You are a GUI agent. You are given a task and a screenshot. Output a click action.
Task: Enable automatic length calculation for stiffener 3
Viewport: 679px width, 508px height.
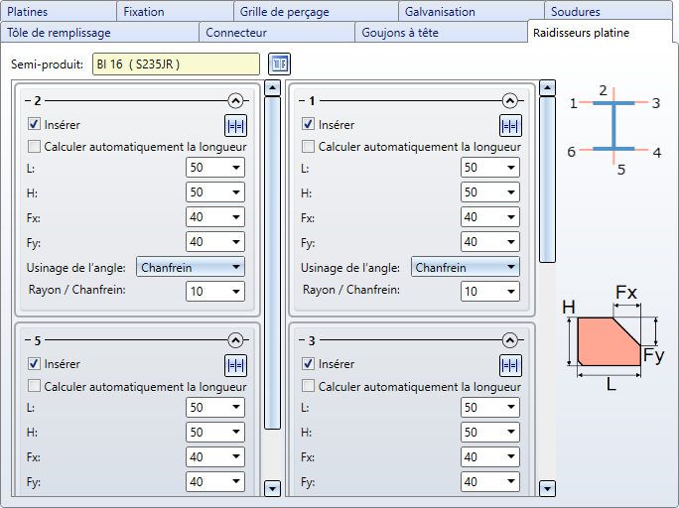(x=309, y=386)
